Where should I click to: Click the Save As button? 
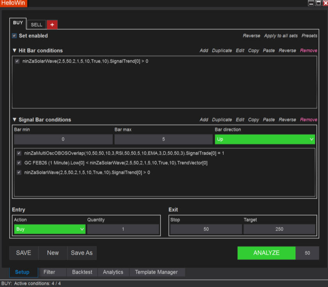coord(82,253)
